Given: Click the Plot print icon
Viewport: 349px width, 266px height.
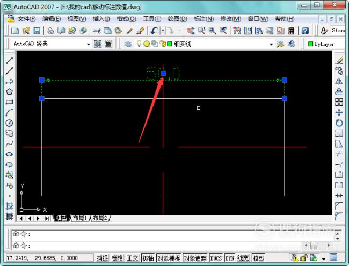Looking at the screenshot, I should pos(51,31).
